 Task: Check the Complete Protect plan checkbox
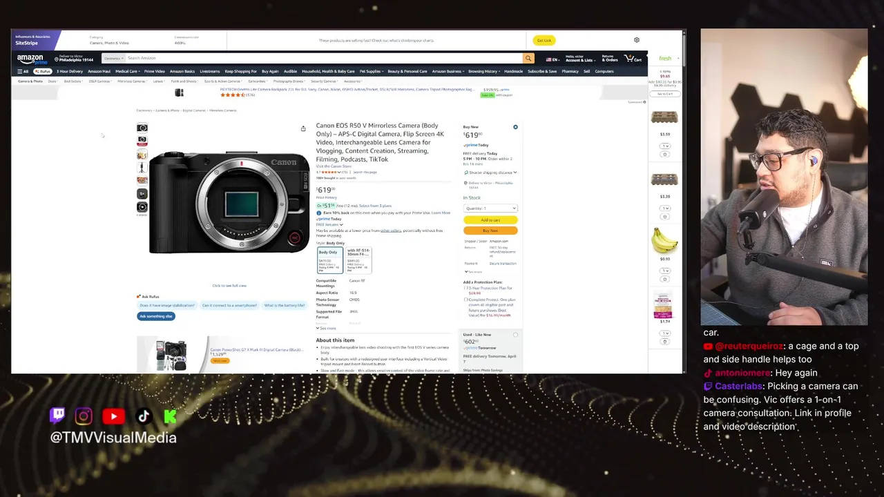pyautogui.click(x=466, y=300)
